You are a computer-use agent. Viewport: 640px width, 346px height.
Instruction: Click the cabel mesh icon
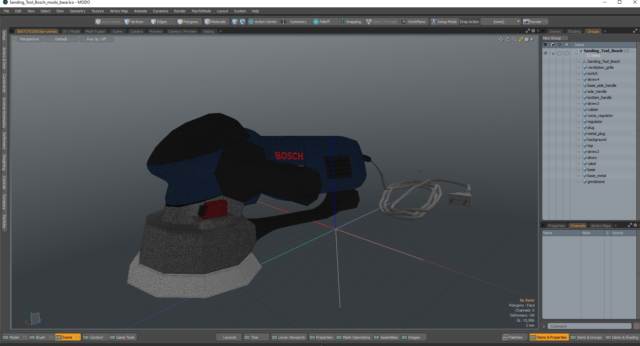(584, 164)
